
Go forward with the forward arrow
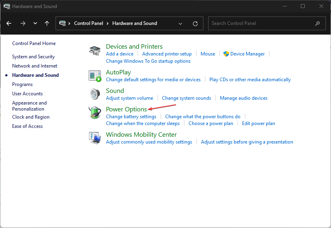(x=23, y=23)
